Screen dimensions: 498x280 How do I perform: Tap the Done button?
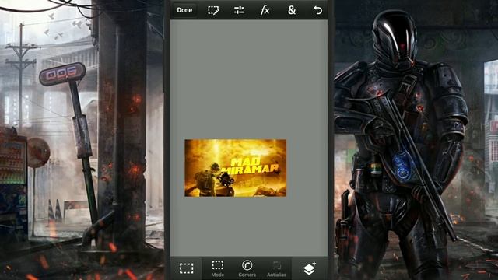[x=184, y=10]
